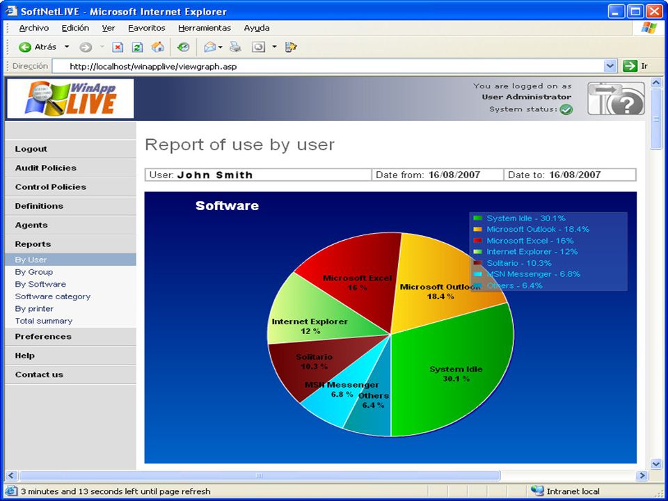668x501 pixels.
Task: Click the Mail envelope toolbar icon
Action: tap(209, 47)
